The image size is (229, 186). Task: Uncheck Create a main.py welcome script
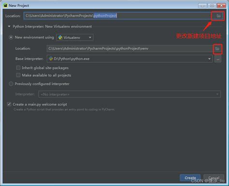9,104
